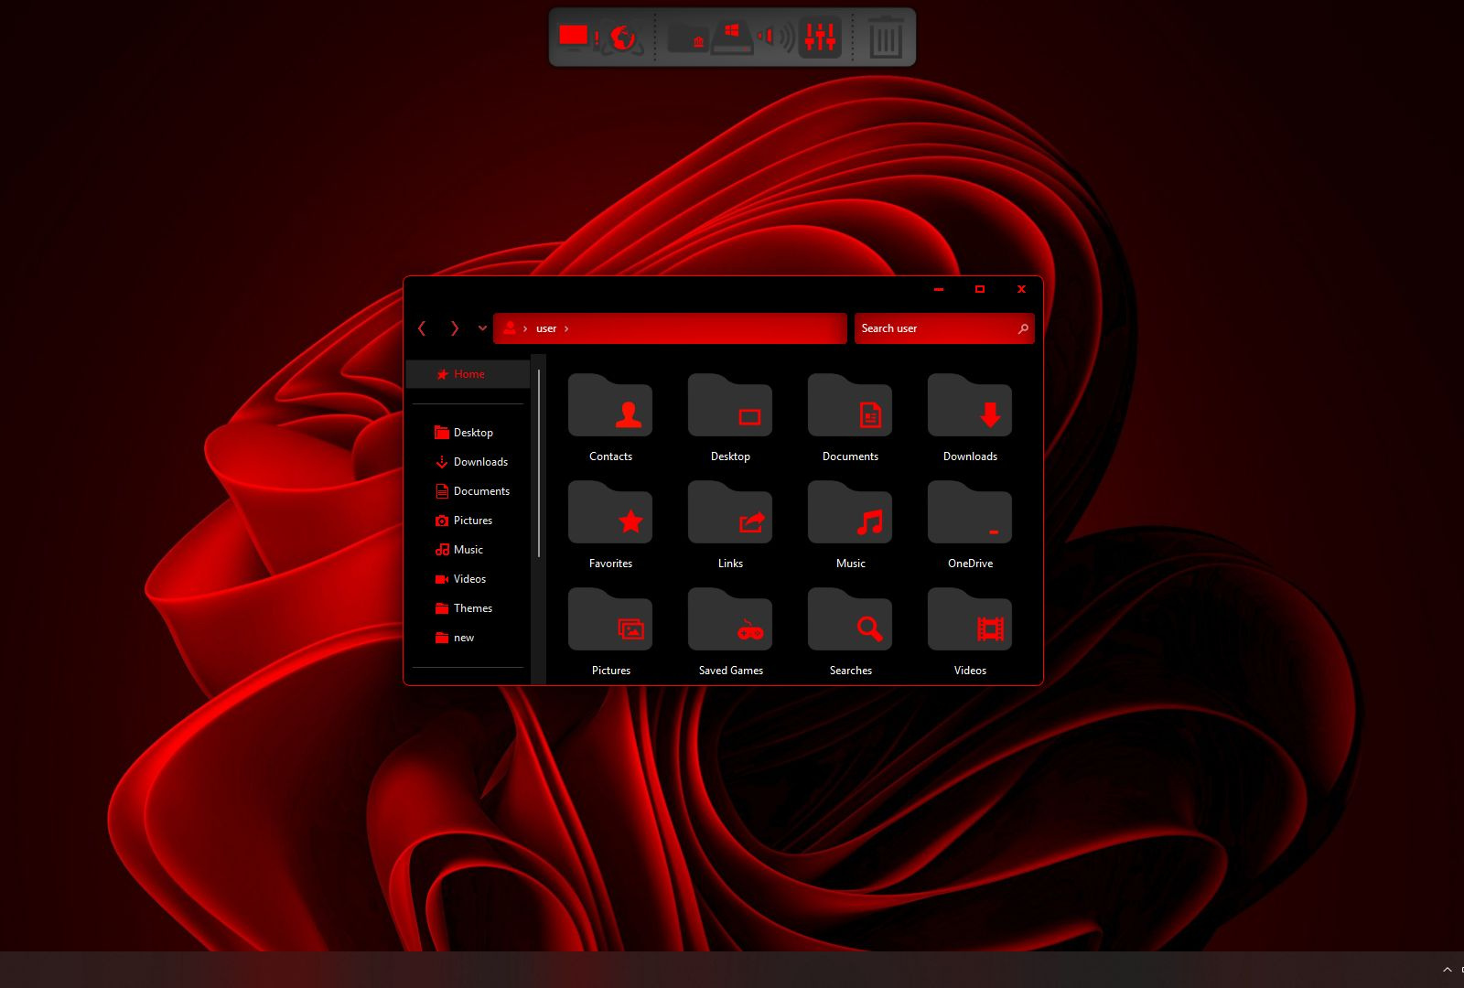
Task: Open the OneDrive cloud folder
Action: click(970, 512)
